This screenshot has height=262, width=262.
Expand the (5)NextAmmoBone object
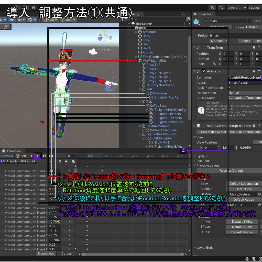click(x=144, y=130)
